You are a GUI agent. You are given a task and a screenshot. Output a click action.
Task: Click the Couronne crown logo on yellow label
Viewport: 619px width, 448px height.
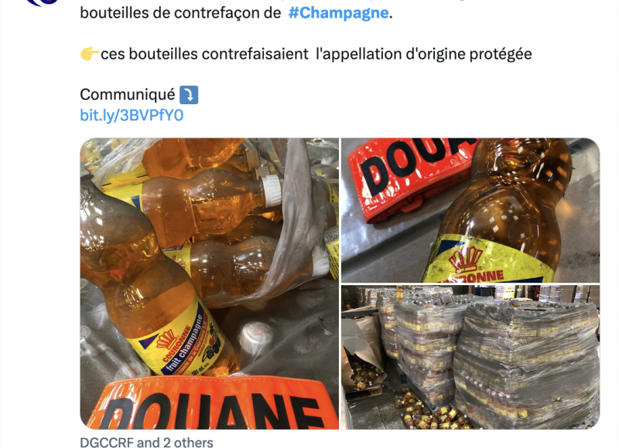pyautogui.click(x=467, y=260)
